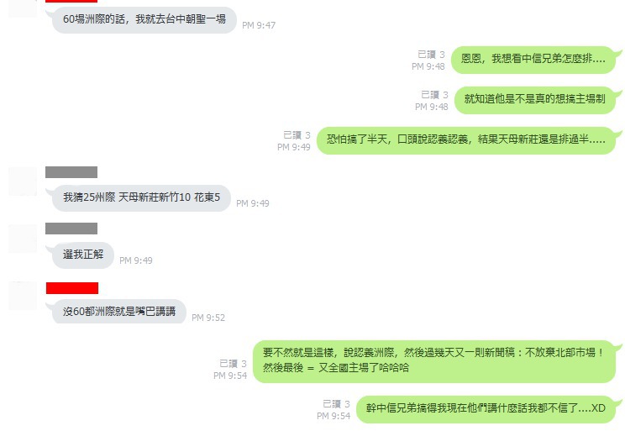
Task: Click the message 我猜25洲際 天母新莊新竹10 花東5
Action: coord(141,197)
